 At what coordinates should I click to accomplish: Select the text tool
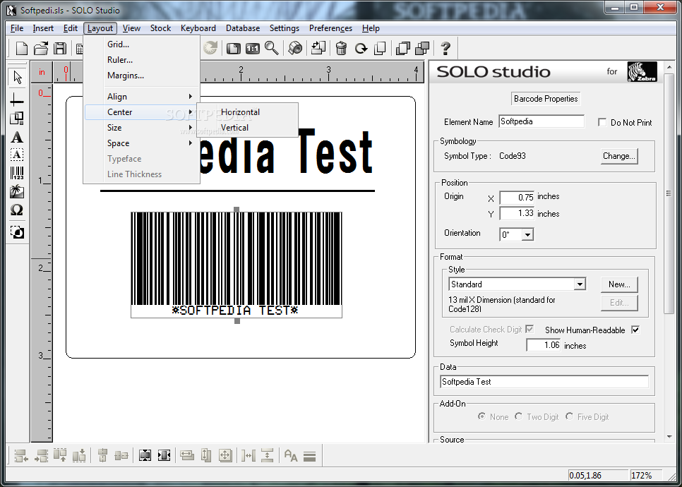click(x=17, y=138)
